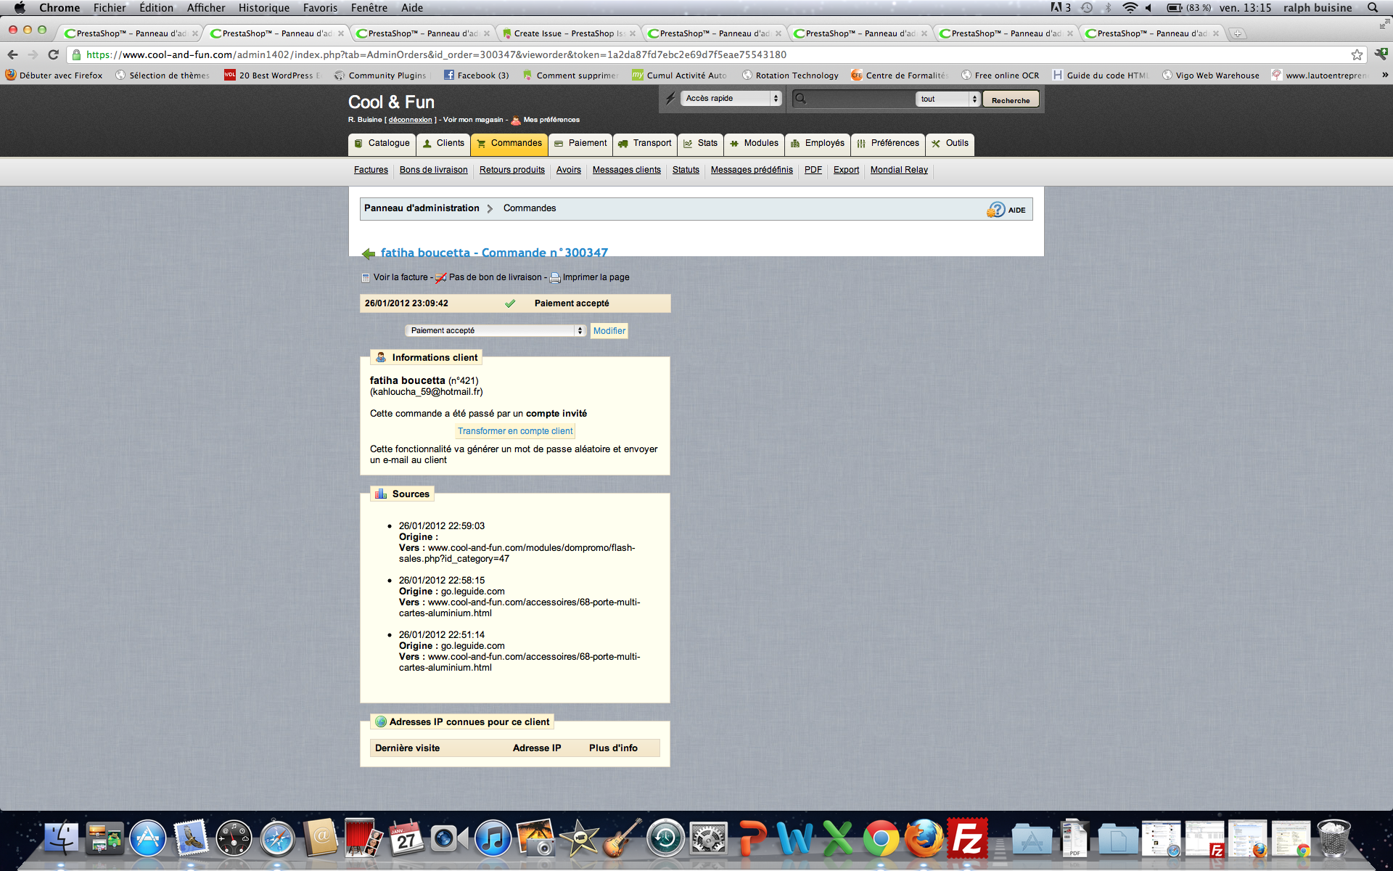
Task: Open the Mondial Relay link
Action: pos(899,170)
